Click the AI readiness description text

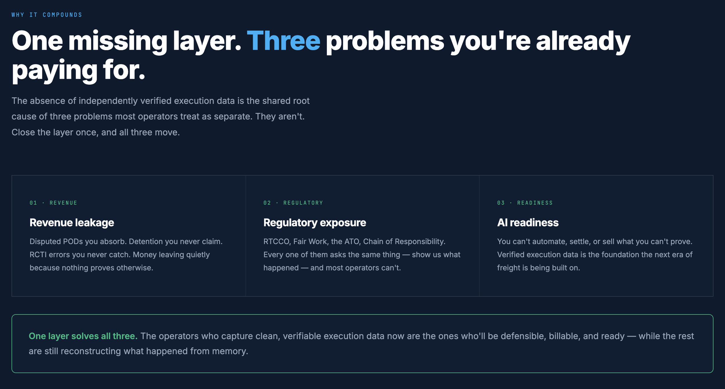point(595,255)
